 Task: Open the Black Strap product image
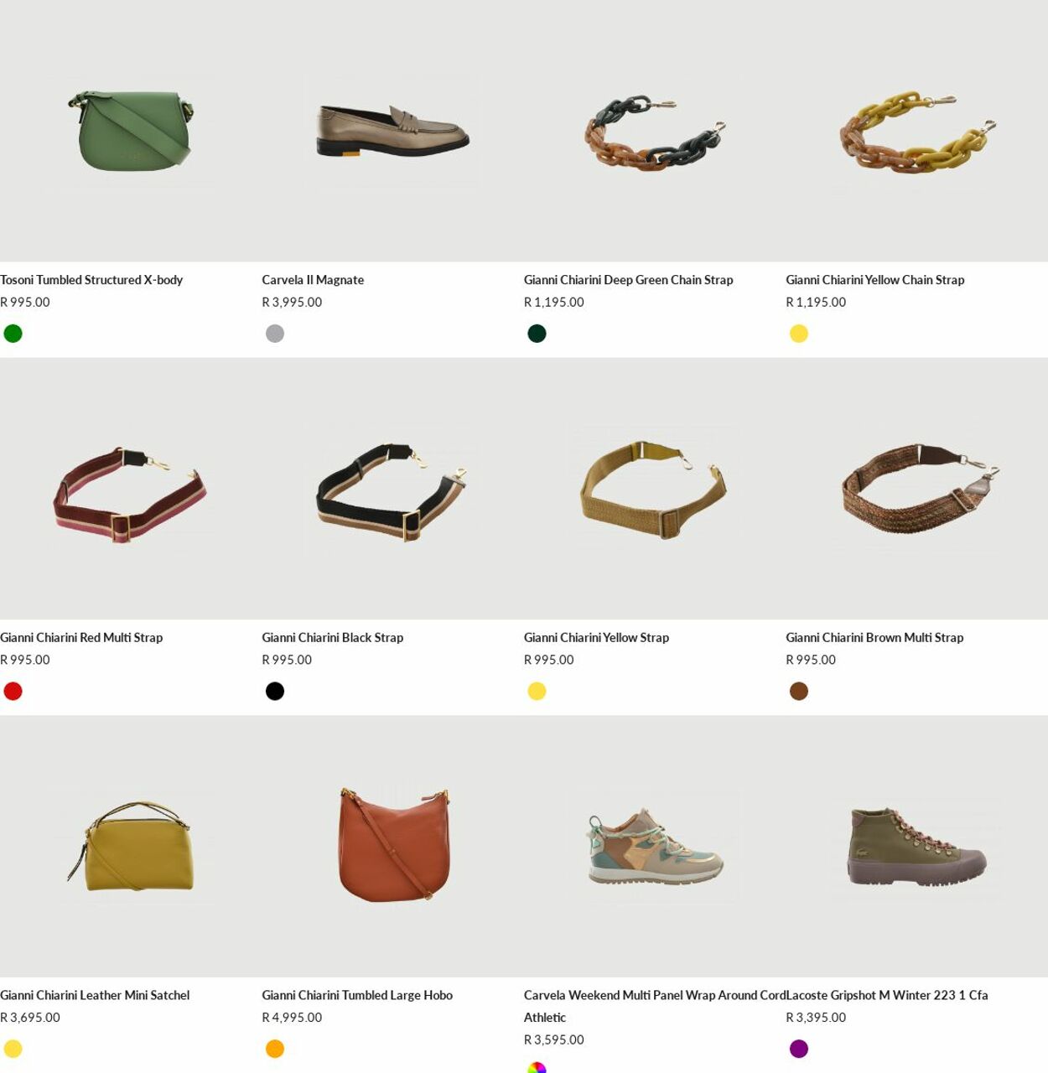click(x=392, y=489)
